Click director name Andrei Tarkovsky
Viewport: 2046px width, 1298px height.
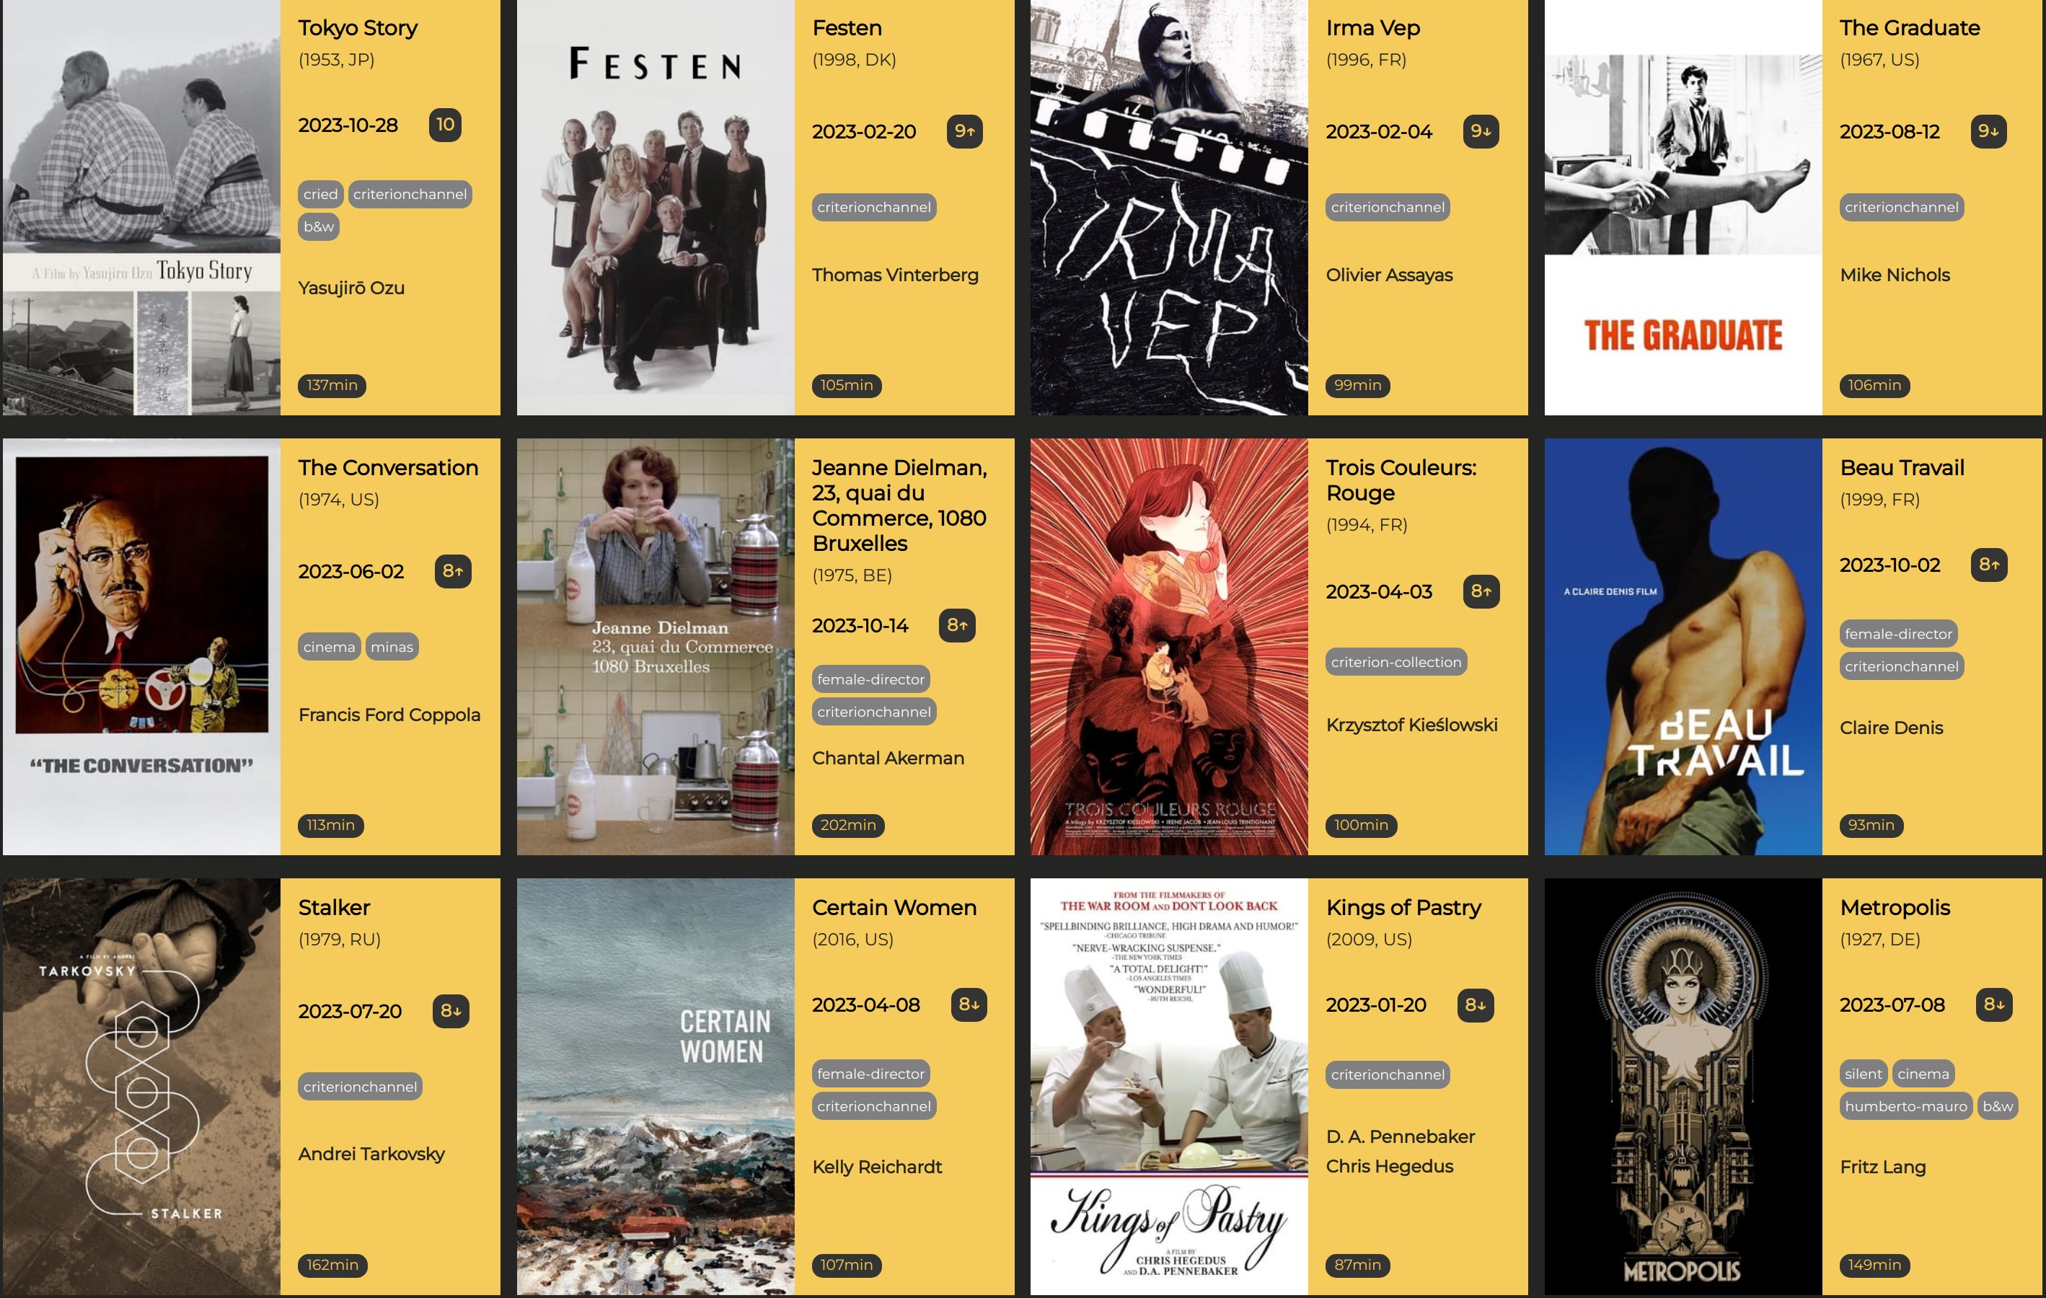point(371,1154)
